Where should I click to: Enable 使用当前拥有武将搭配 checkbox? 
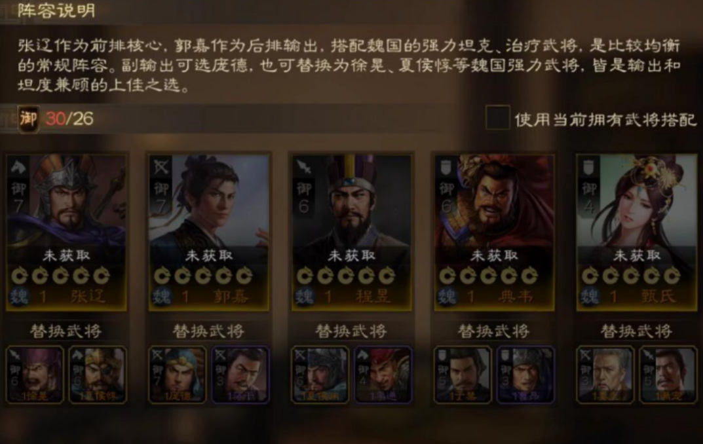coord(498,119)
